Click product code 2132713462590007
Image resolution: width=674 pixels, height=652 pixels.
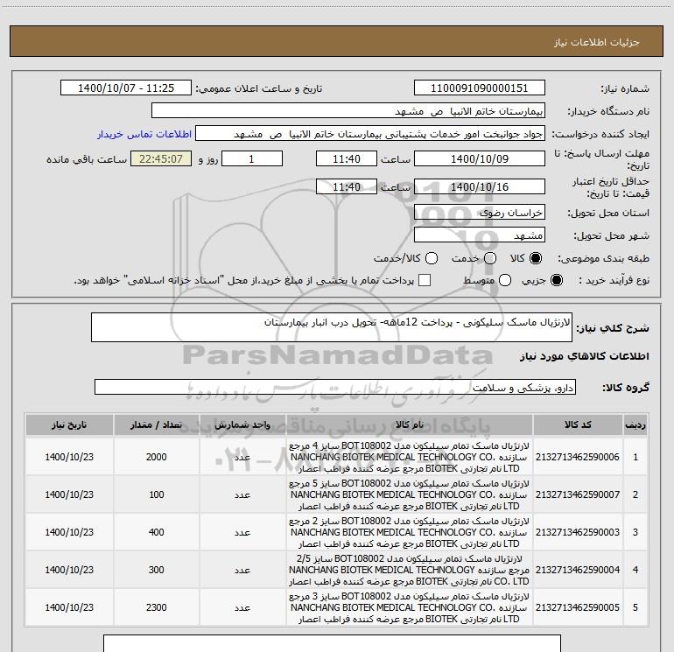pos(578,494)
